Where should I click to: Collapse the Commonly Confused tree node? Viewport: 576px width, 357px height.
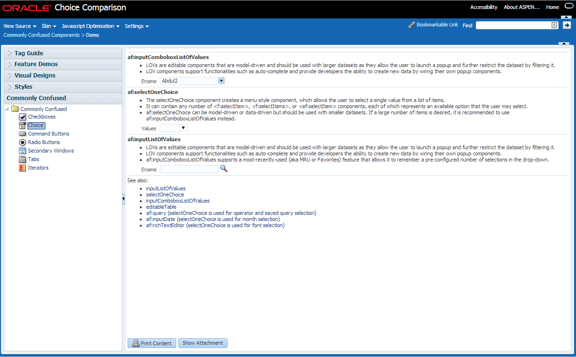tap(7, 109)
